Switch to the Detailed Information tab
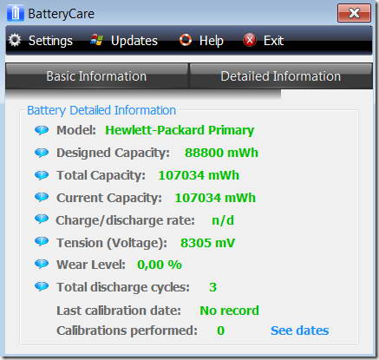Viewport: 379px width, 360px height. click(x=281, y=76)
